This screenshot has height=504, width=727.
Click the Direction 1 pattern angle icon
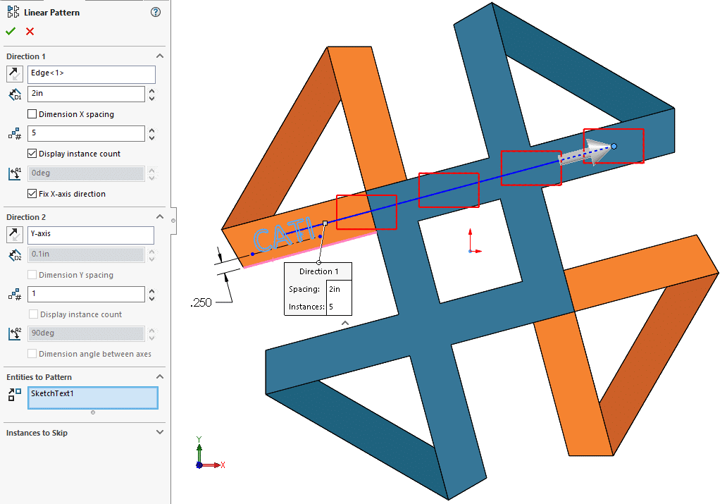pyautogui.click(x=13, y=173)
